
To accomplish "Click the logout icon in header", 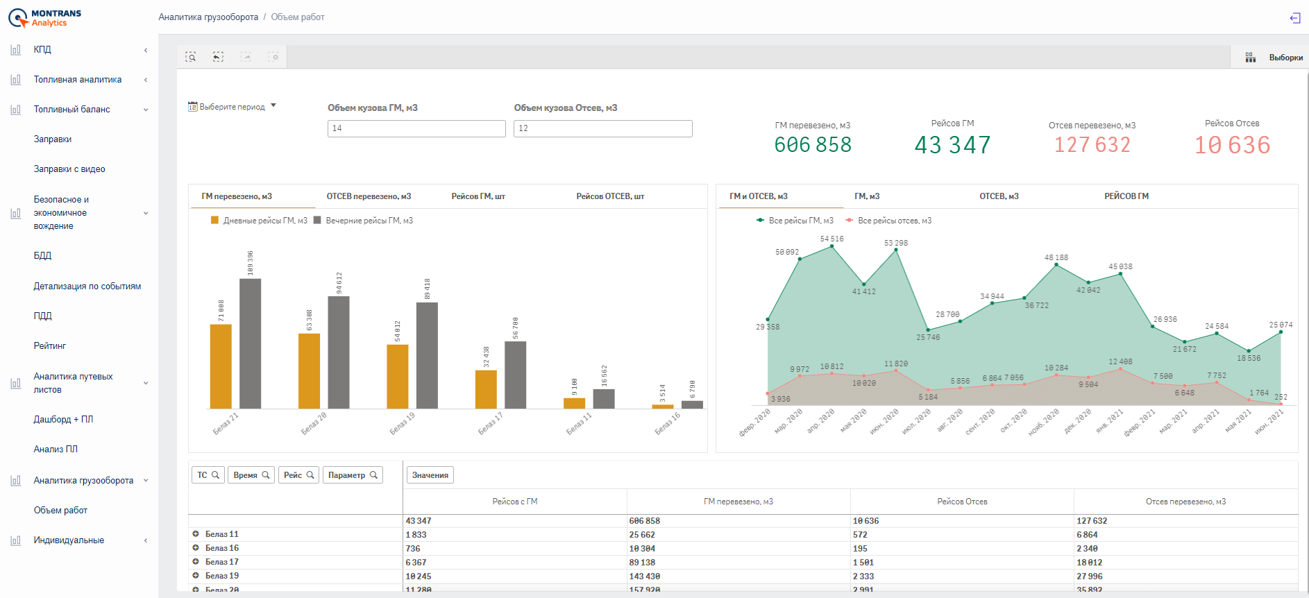I will [x=1295, y=18].
